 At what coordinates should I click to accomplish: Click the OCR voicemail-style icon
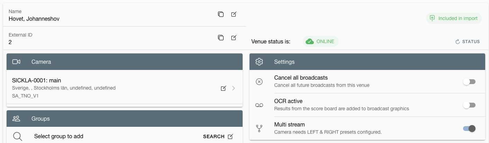pyautogui.click(x=259, y=105)
